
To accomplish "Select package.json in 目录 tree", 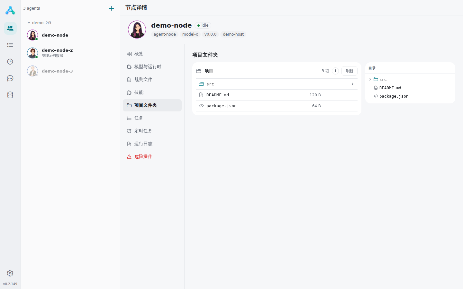I will click(x=410, y=96).
